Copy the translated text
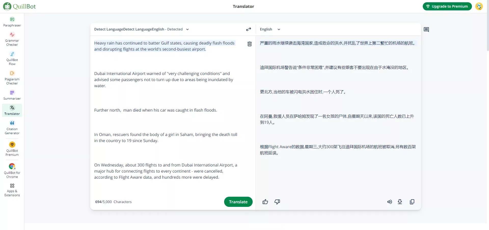The image size is (489, 230). coord(412,202)
